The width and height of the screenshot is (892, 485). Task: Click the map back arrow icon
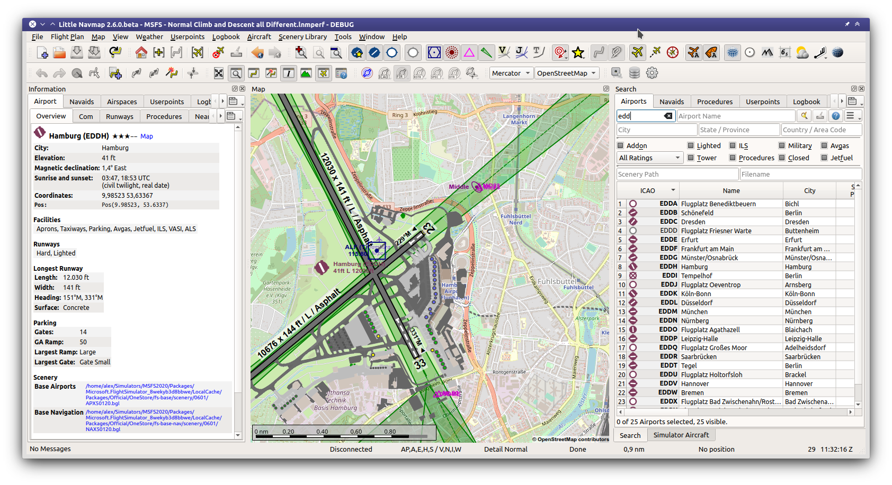click(257, 52)
